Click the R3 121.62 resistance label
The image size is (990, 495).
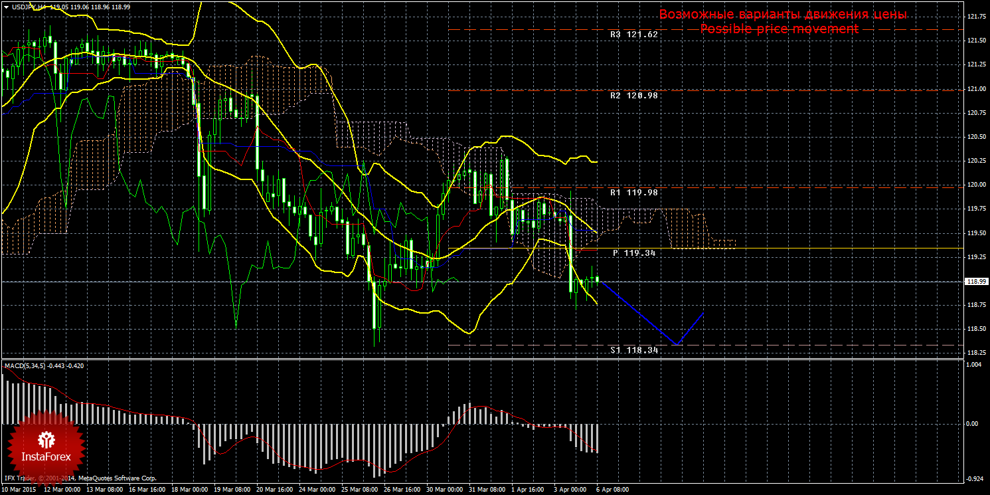633,34
